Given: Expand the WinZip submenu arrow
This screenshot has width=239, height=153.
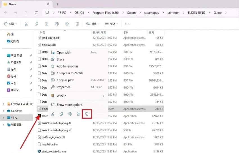Looking at the screenshot, I should (x=104, y=96).
